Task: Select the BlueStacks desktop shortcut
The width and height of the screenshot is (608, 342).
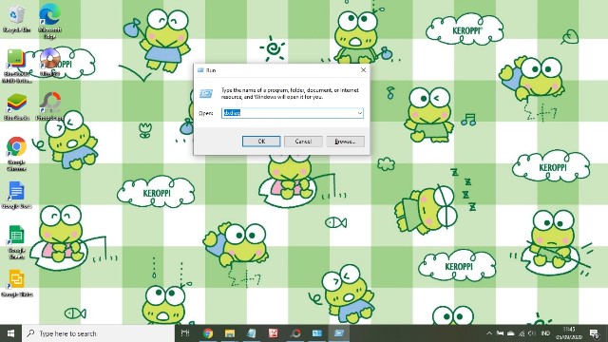Action: [x=16, y=106]
